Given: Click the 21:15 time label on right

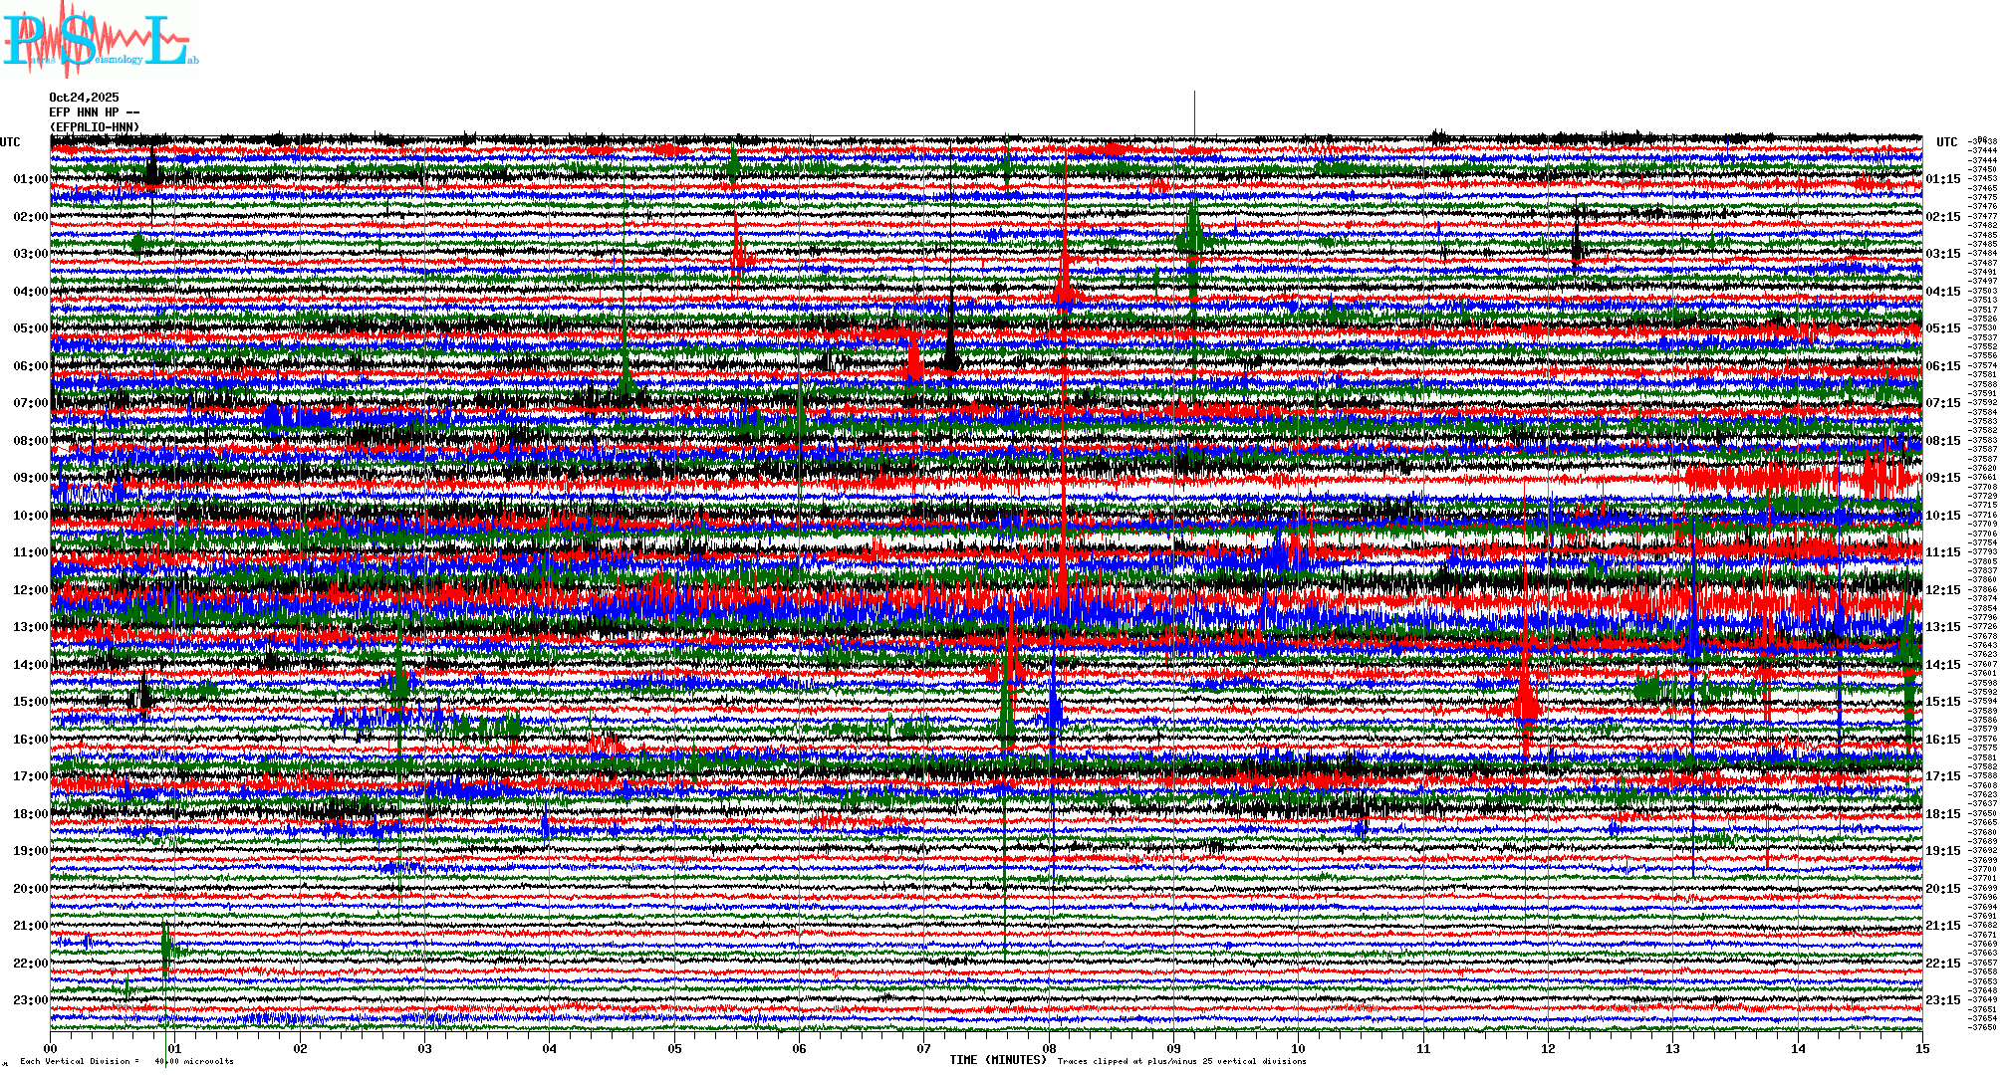Looking at the screenshot, I should point(1942,926).
